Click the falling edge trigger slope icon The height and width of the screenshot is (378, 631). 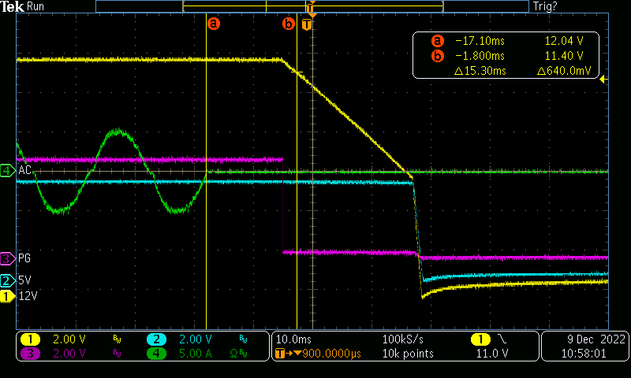[x=502, y=339]
